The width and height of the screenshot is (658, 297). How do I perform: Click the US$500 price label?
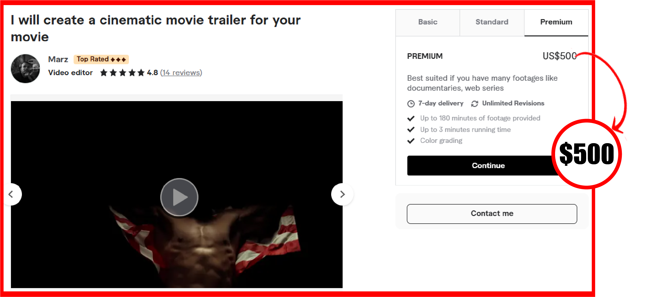click(x=559, y=56)
